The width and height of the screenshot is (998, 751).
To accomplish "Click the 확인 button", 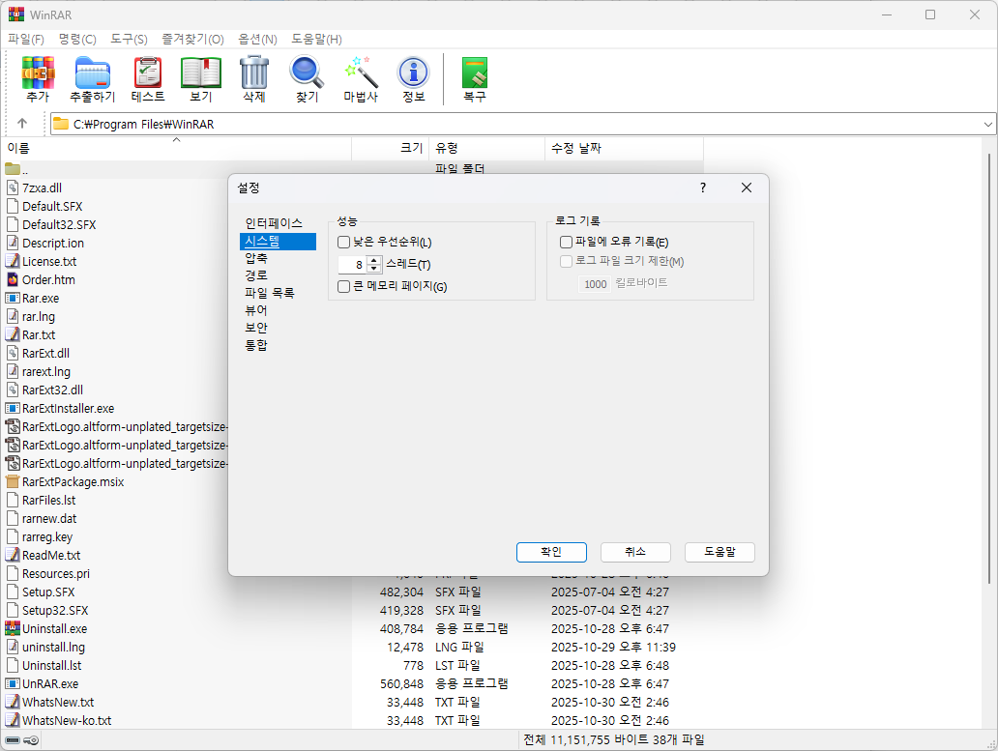I will [x=551, y=552].
